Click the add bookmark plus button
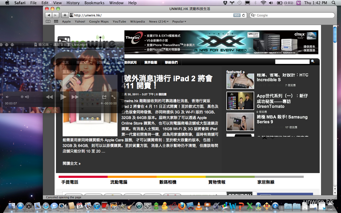The height and width of the screenshot is (213, 341). point(65,15)
